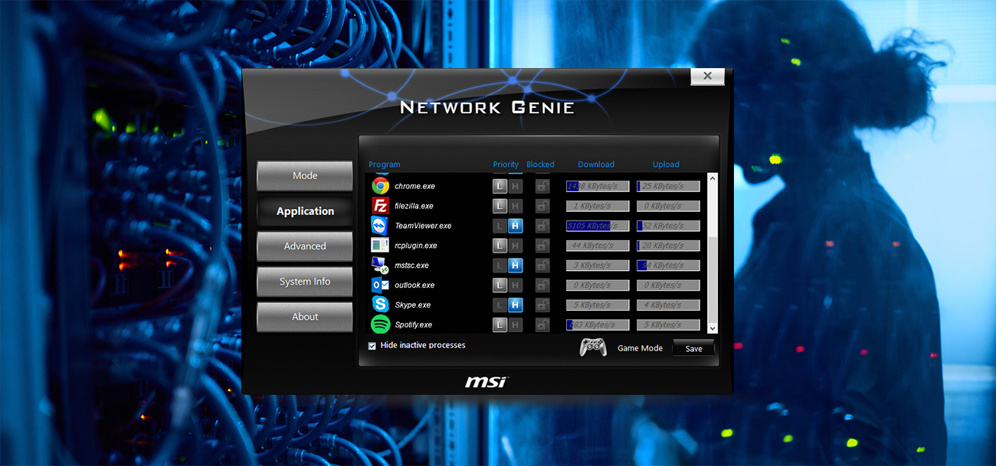Click the process list scrollbar thumb
The width and height of the screenshot is (996, 466).
tap(713, 279)
